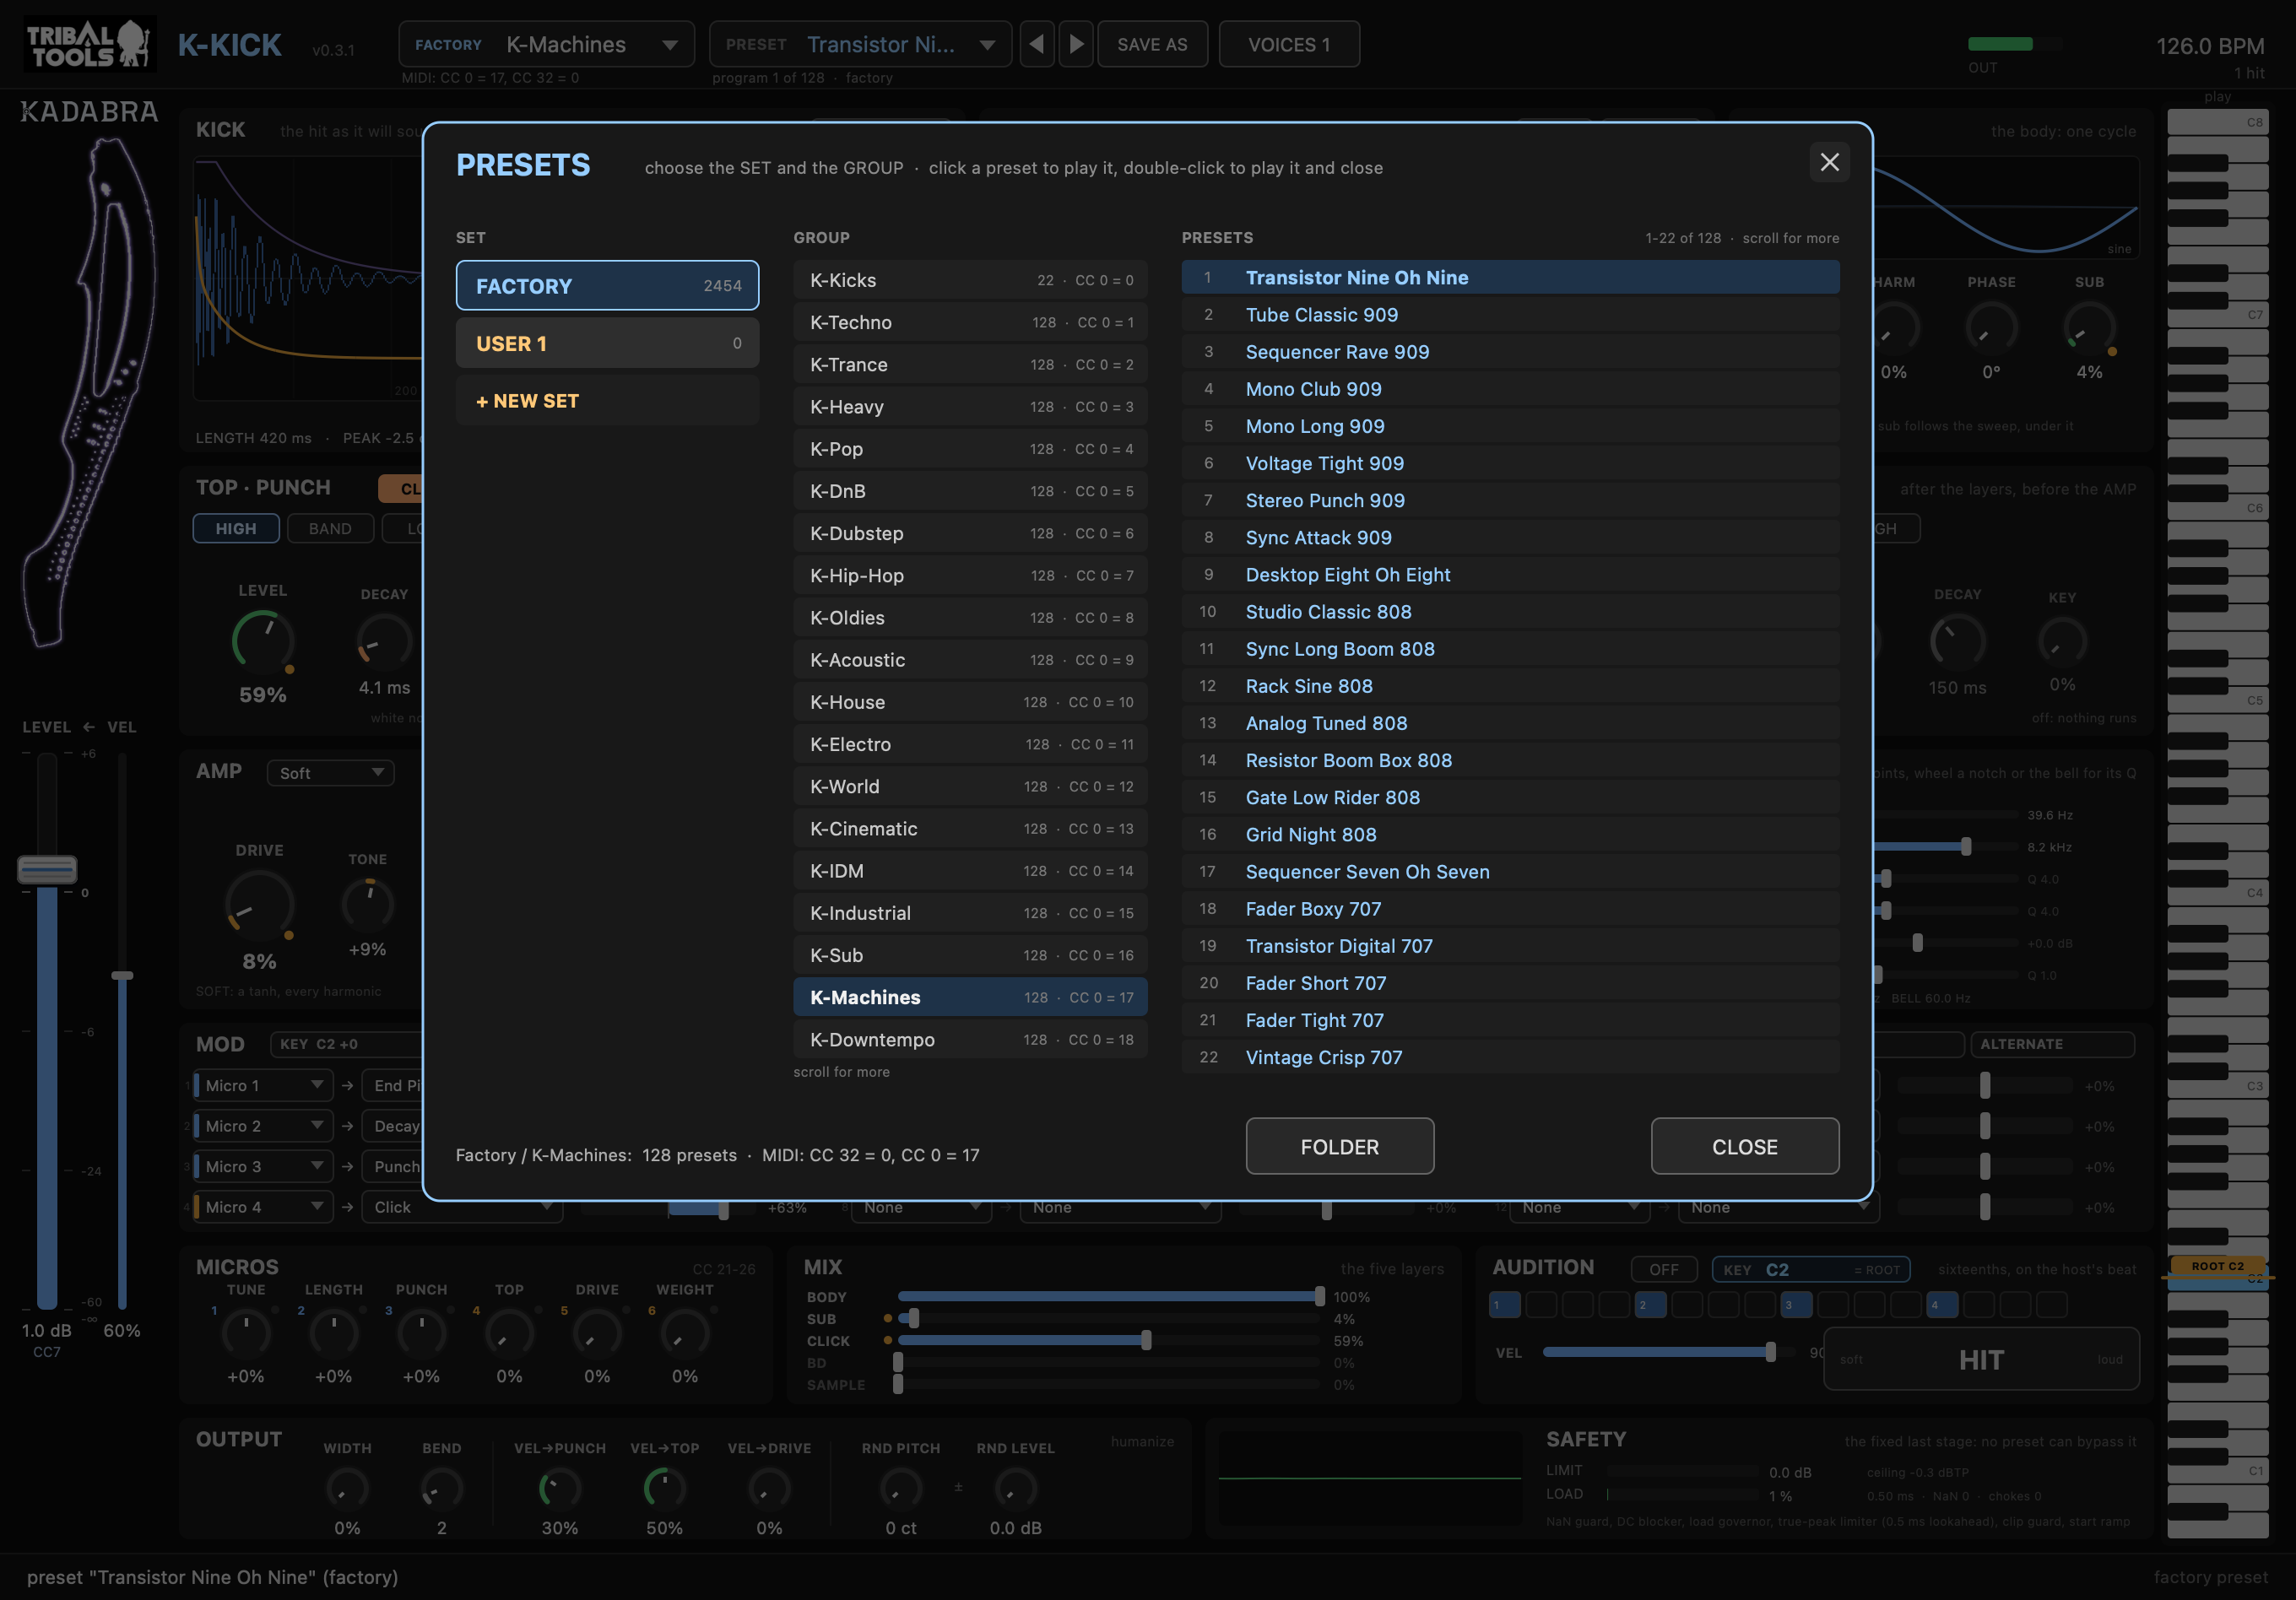Image resolution: width=2296 pixels, height=1600 pixels.
Task: Click the Micro 1 arrow to End Pitch target
Action: [x=347, y=1085]
